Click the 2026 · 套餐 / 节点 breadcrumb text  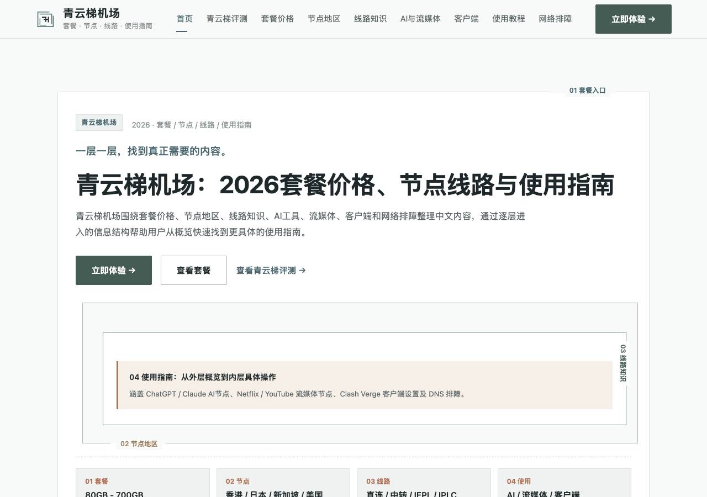[192, 125]
